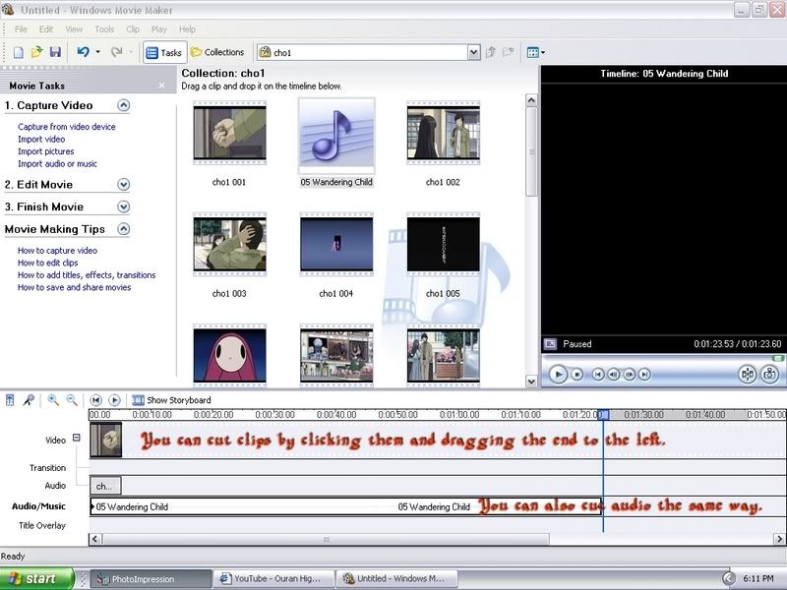Open a project using the folder icon

[36, 52]
